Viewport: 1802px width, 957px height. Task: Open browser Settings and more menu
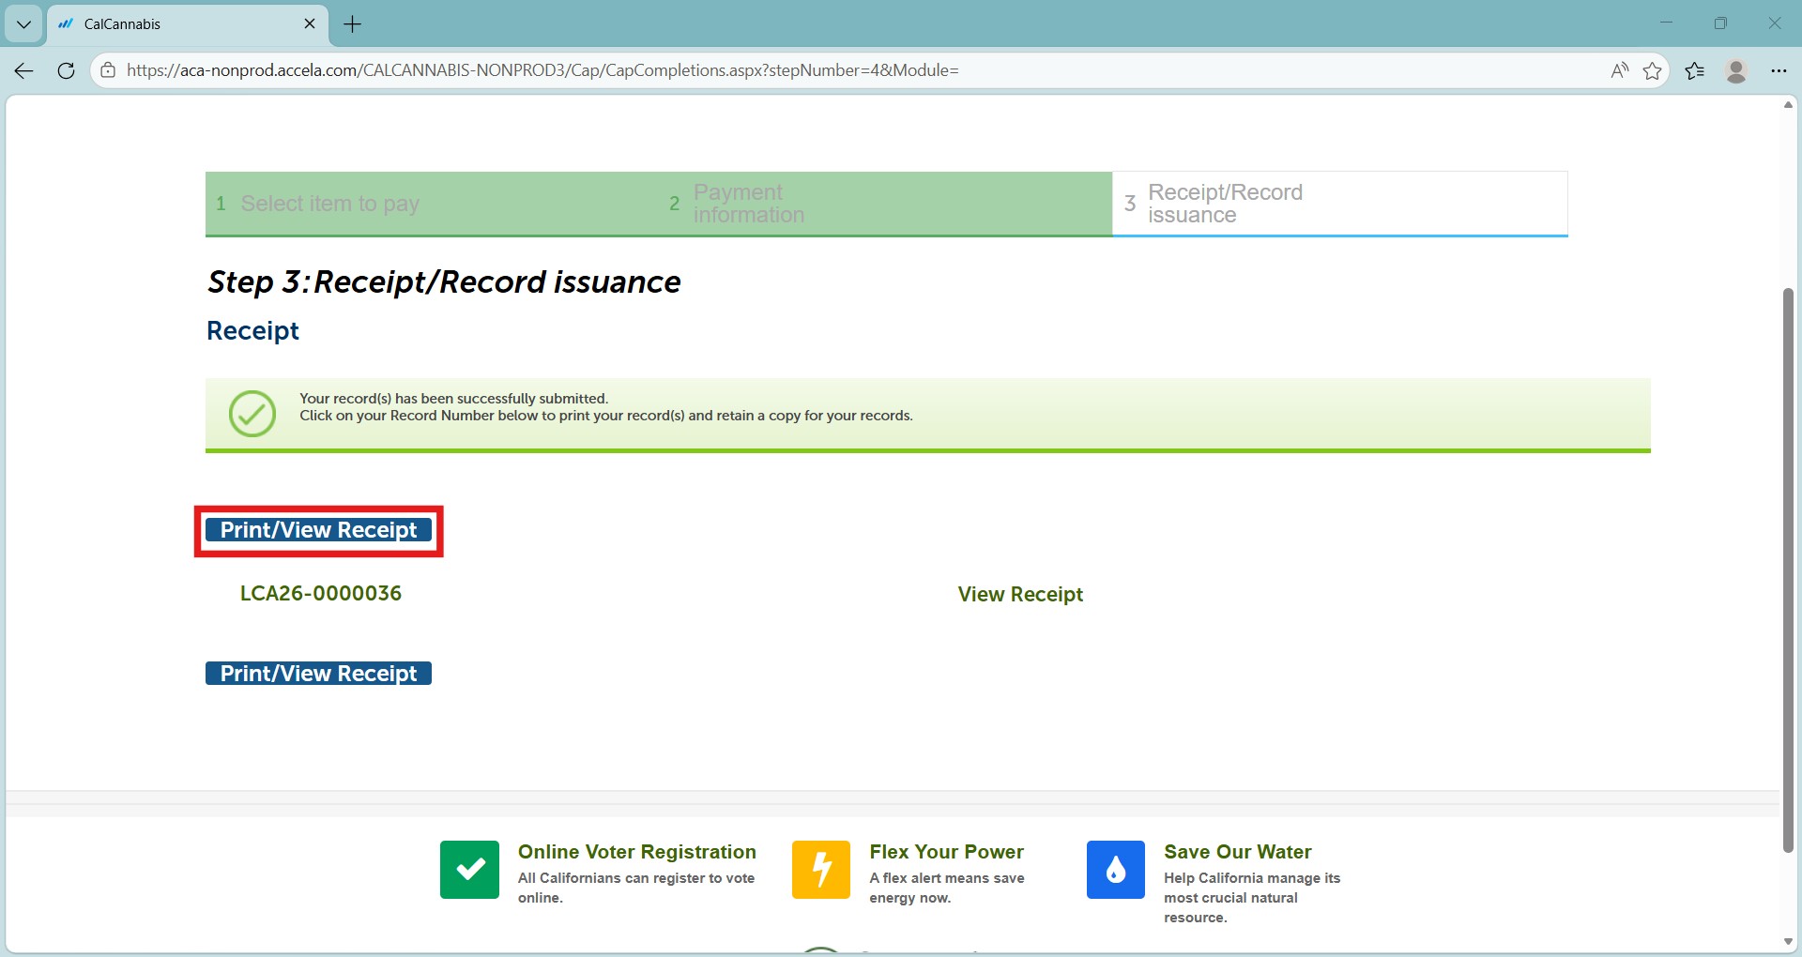1779,70
